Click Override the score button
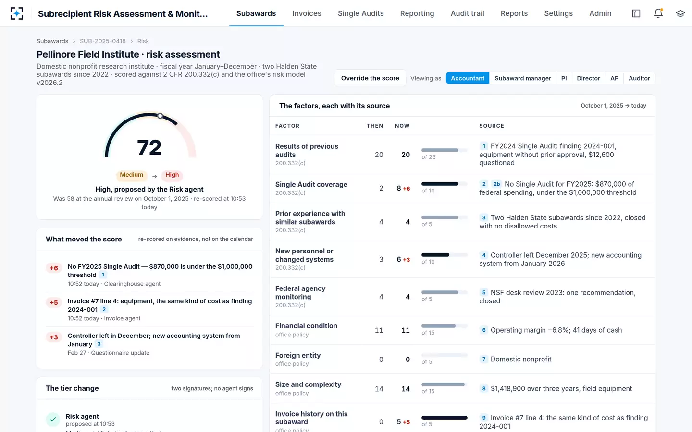The image size is (692, 432). pyautogui.click(x=370, y=78)
